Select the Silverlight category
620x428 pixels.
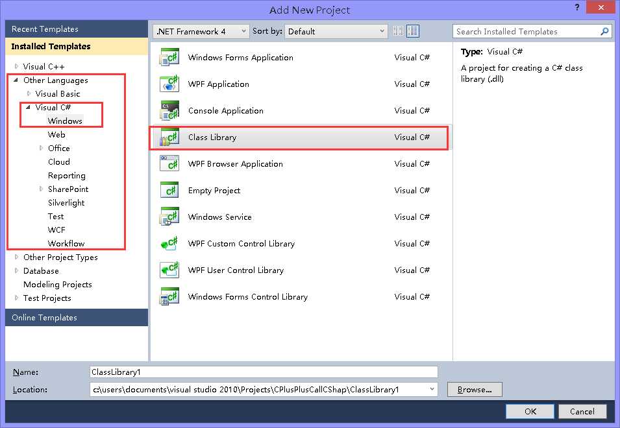(66, 202)
